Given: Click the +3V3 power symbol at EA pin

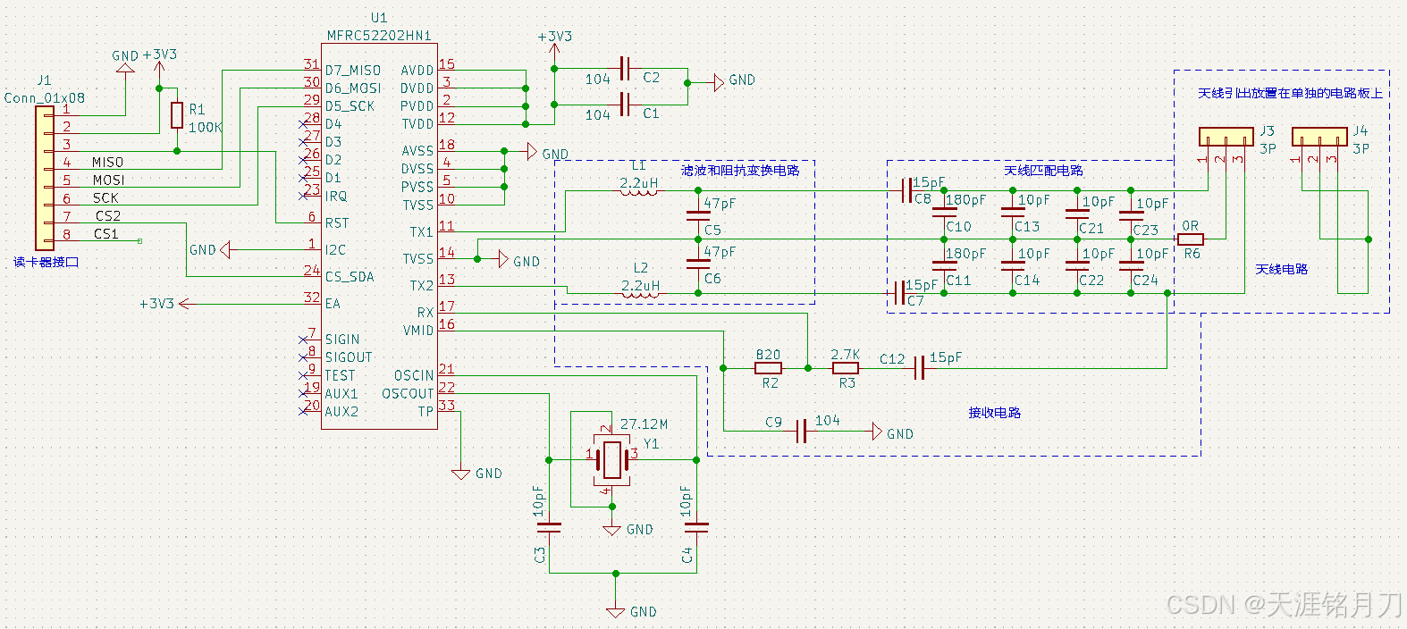Looking at the screenshot, I should tap(184, 304).
